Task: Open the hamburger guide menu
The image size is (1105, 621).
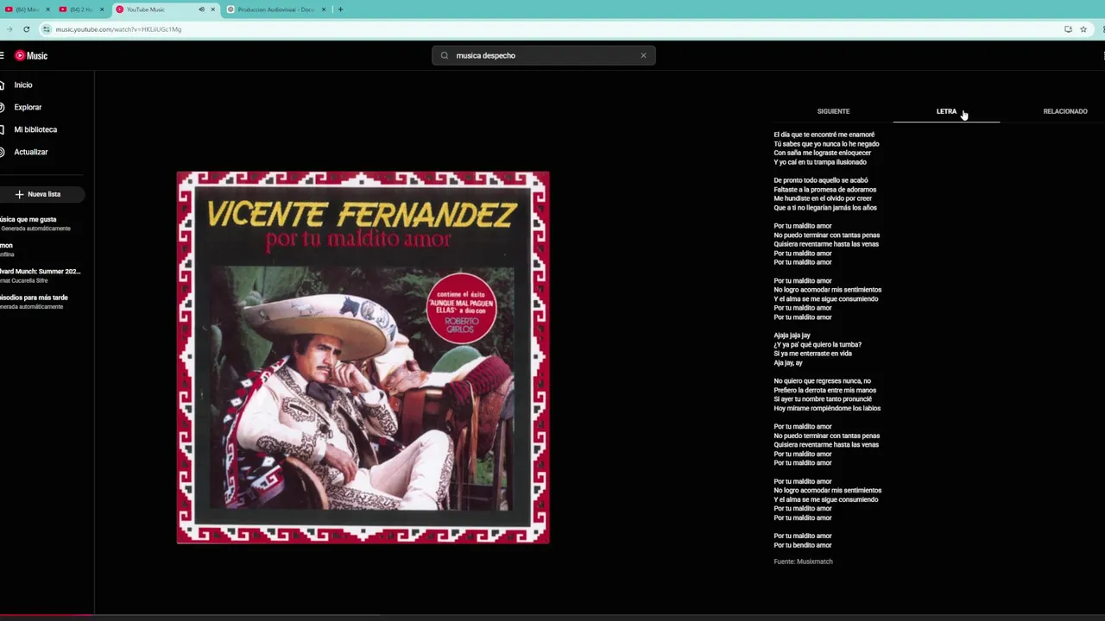Action: point(2,55)
